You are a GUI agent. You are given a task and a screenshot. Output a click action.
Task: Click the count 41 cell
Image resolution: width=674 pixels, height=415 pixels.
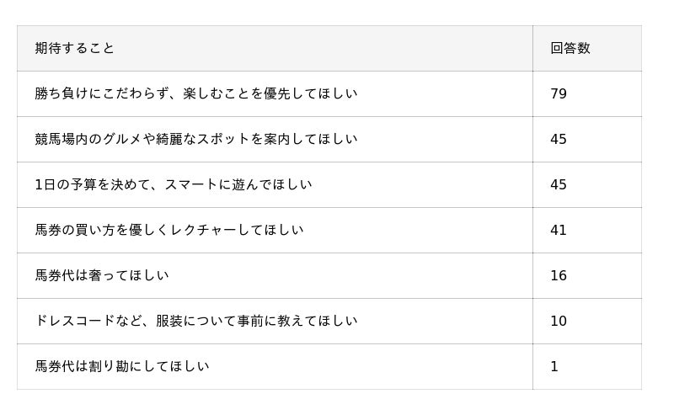(559, 231)
